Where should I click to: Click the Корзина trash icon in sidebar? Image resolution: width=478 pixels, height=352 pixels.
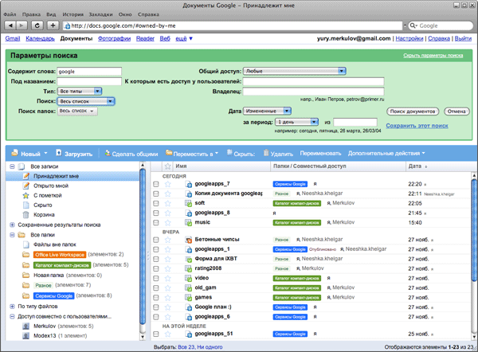point(26,215)
